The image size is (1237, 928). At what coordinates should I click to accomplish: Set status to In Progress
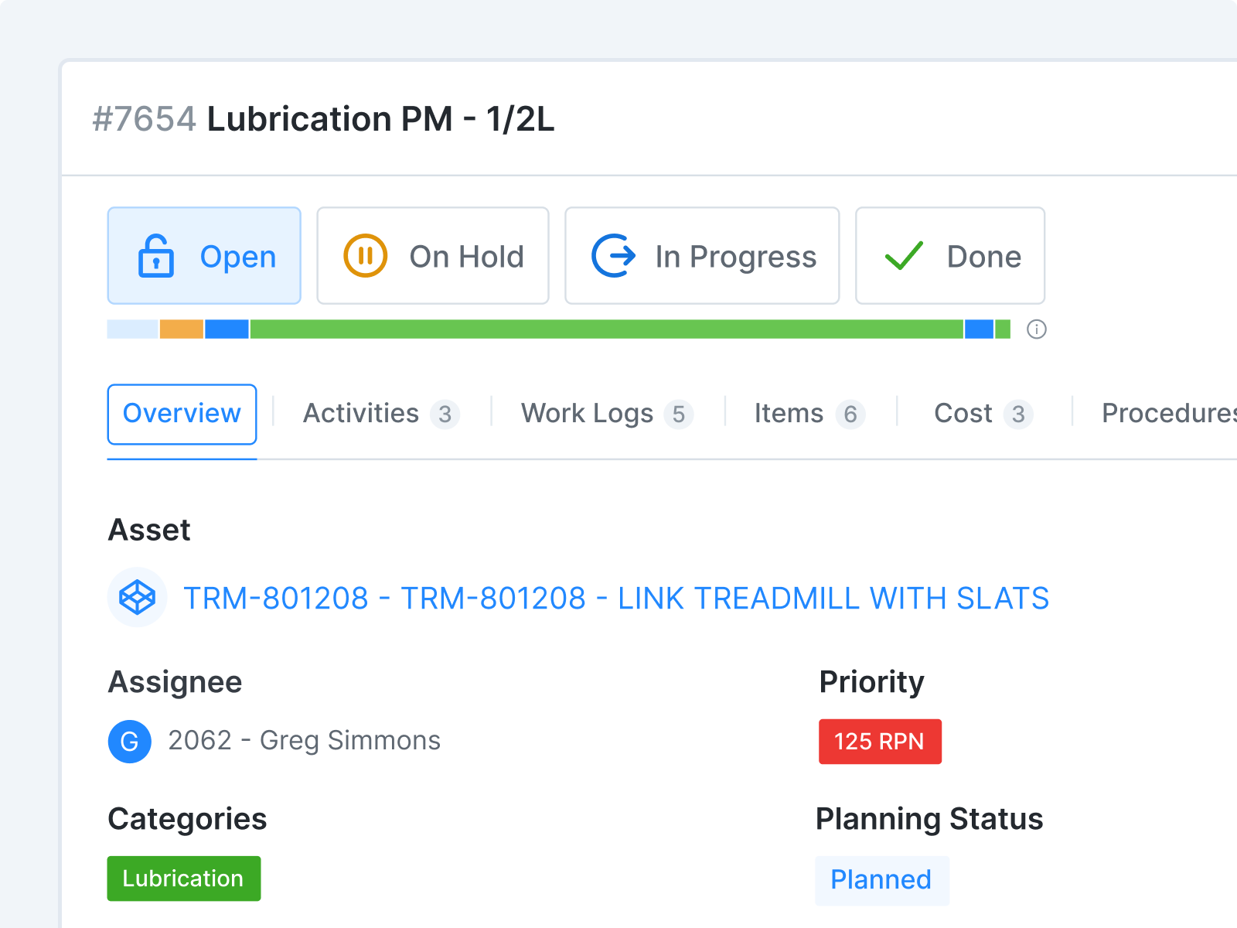(701, 256)
